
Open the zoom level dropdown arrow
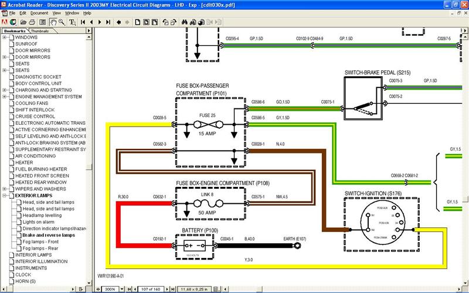point(122,289)
